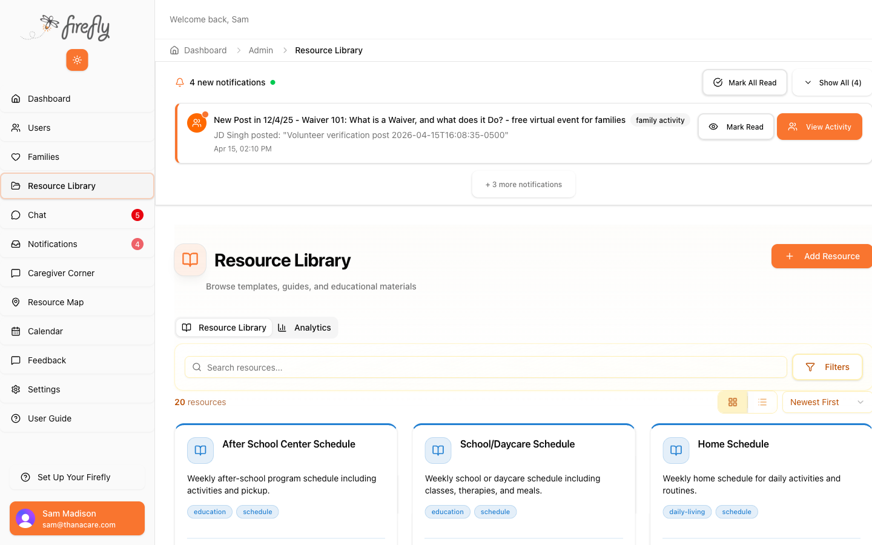872x545 pixels.
Task: Click the home icon in breadcrumb
Action: (x=174, y=50)
